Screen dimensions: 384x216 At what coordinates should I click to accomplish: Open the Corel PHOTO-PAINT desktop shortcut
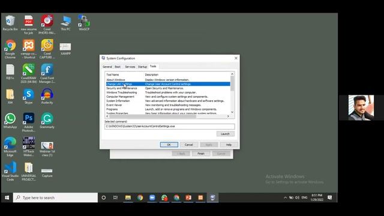47,25
